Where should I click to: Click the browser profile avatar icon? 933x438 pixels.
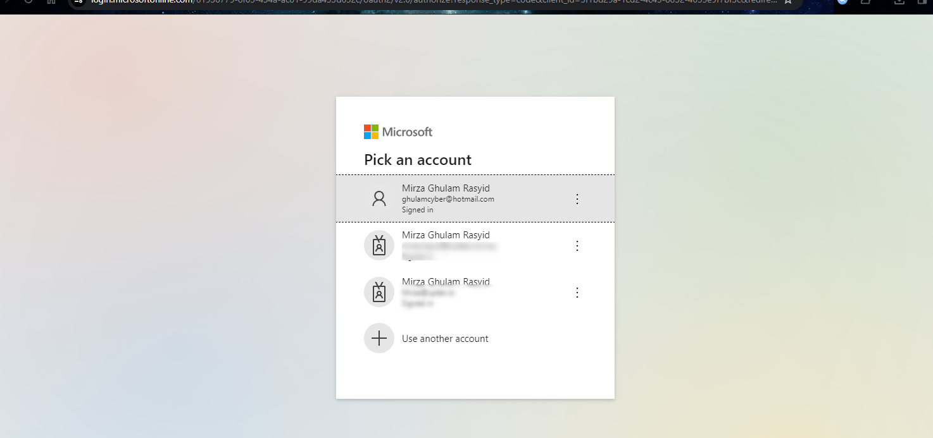[x=842, y=2]
